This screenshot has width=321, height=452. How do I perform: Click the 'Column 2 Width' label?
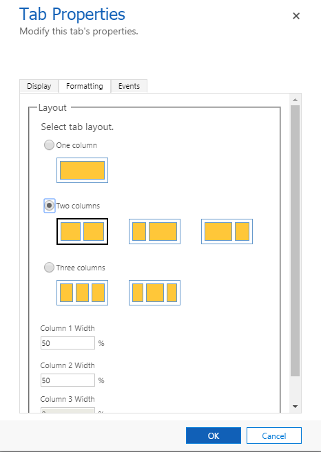68,365
